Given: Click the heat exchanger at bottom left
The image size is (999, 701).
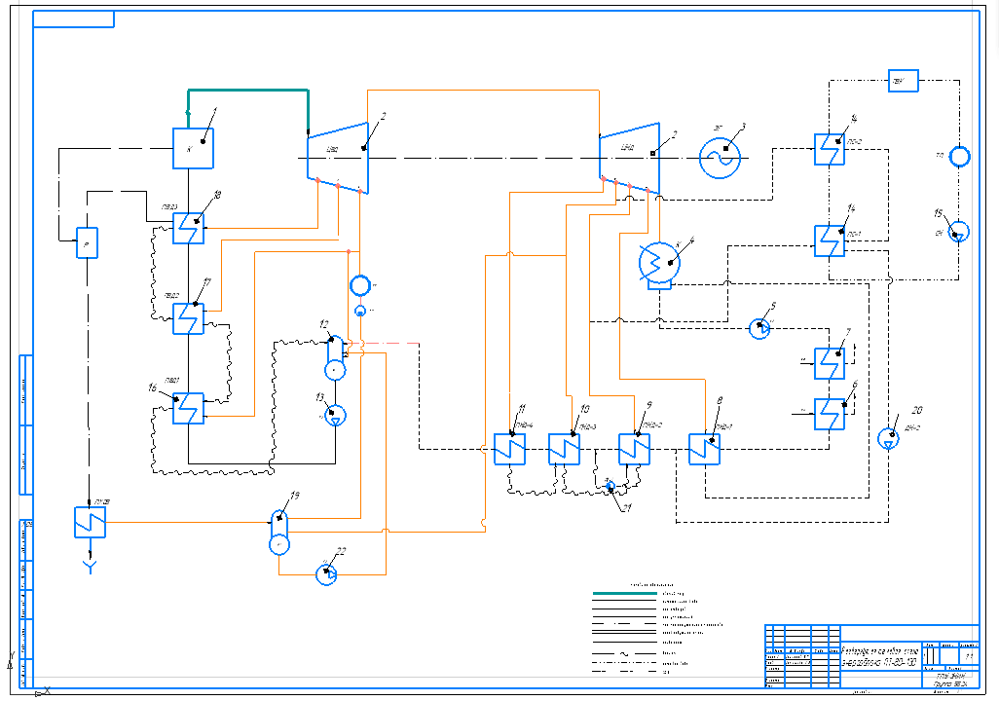Looking at the screenshot, I should click(x=90, y=523).
